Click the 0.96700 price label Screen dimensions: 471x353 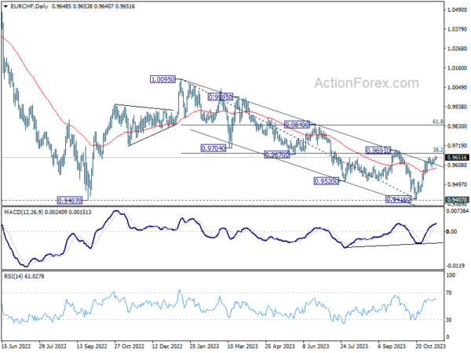pyautogui.click(x=276, y=155)
